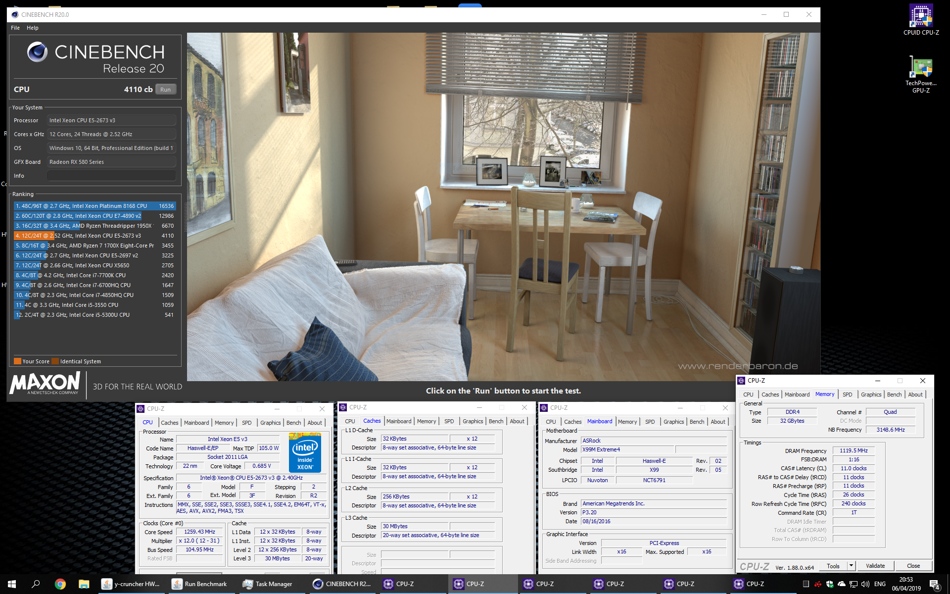Open the Cinebench File menu
This screenshot has height=594, width=950.
click(15, 28)
